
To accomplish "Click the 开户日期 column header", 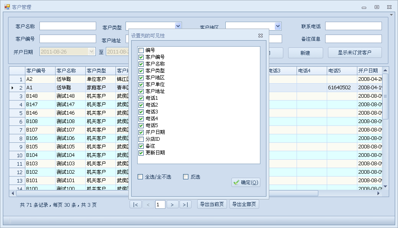I will click(369, 70).
